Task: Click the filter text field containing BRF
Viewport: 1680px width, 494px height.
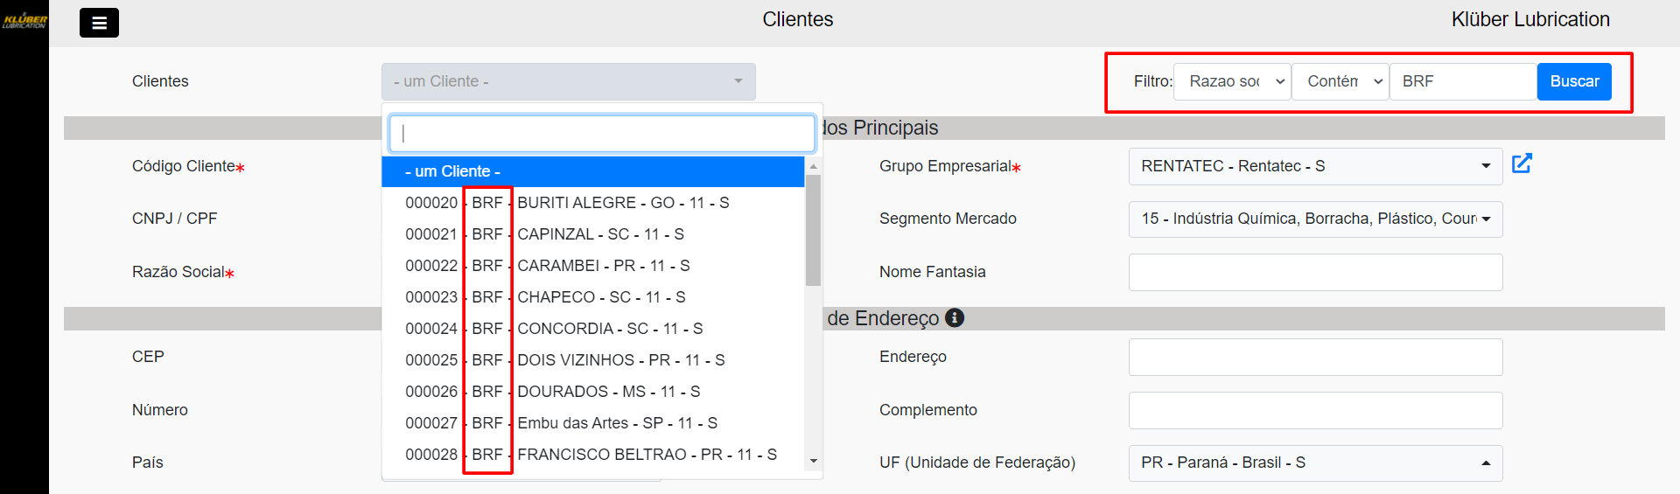Action: point(1462,81)
